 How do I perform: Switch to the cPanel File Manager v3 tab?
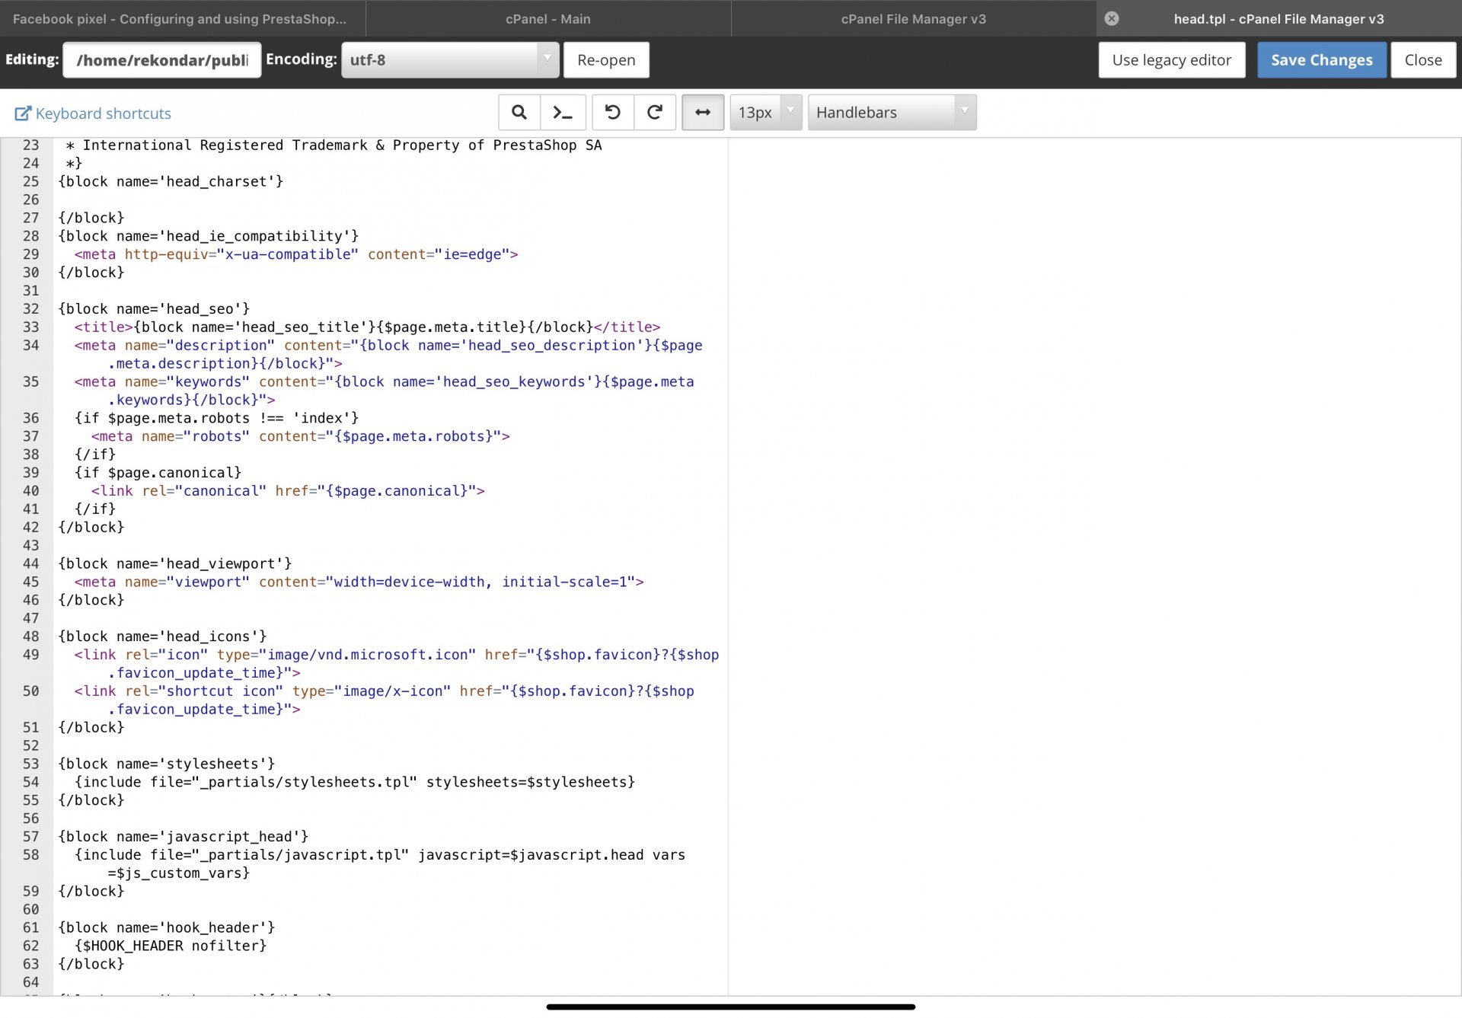(x=913, y=18)
